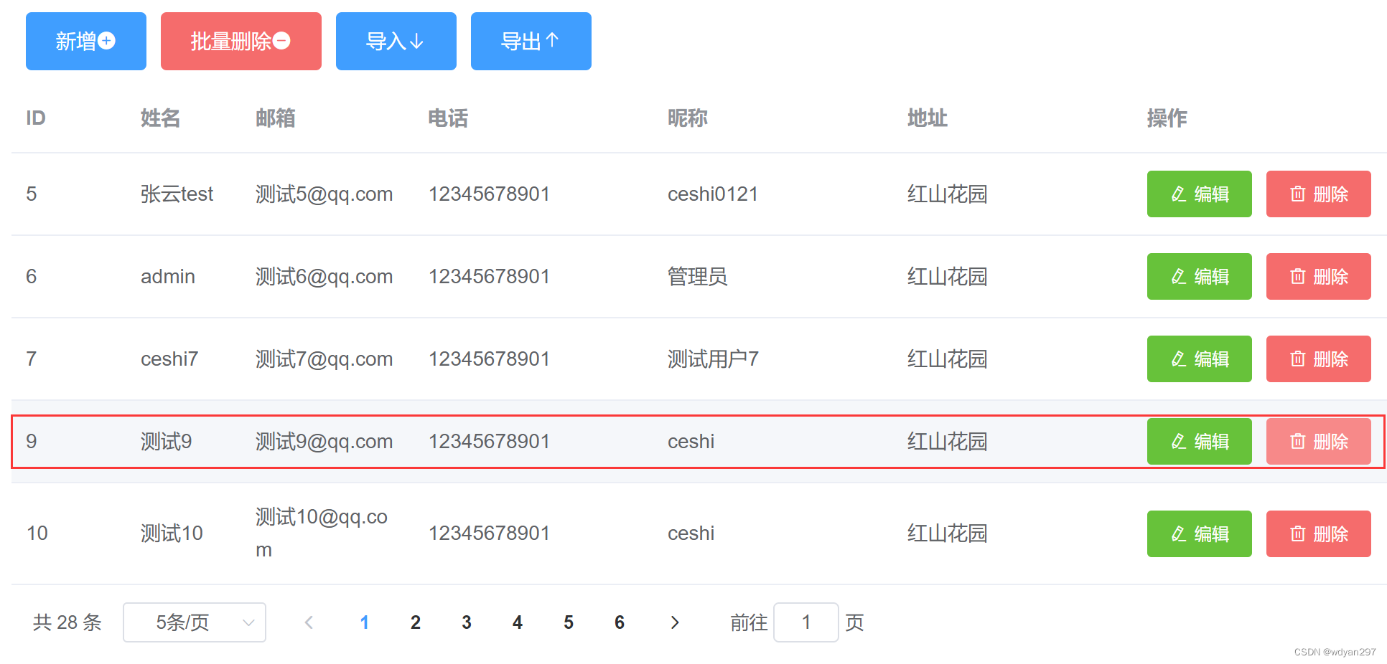The image size is (1387, 664).
Task: Click the name cell admin
Action: point(168,276)
